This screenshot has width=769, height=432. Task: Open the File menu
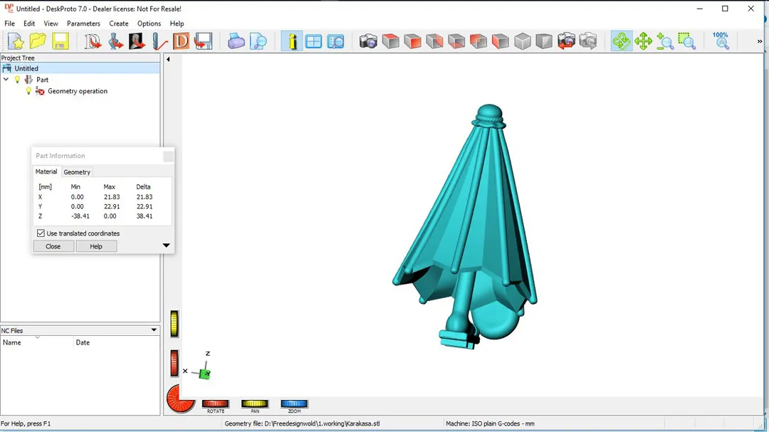[x=9, y=23]
